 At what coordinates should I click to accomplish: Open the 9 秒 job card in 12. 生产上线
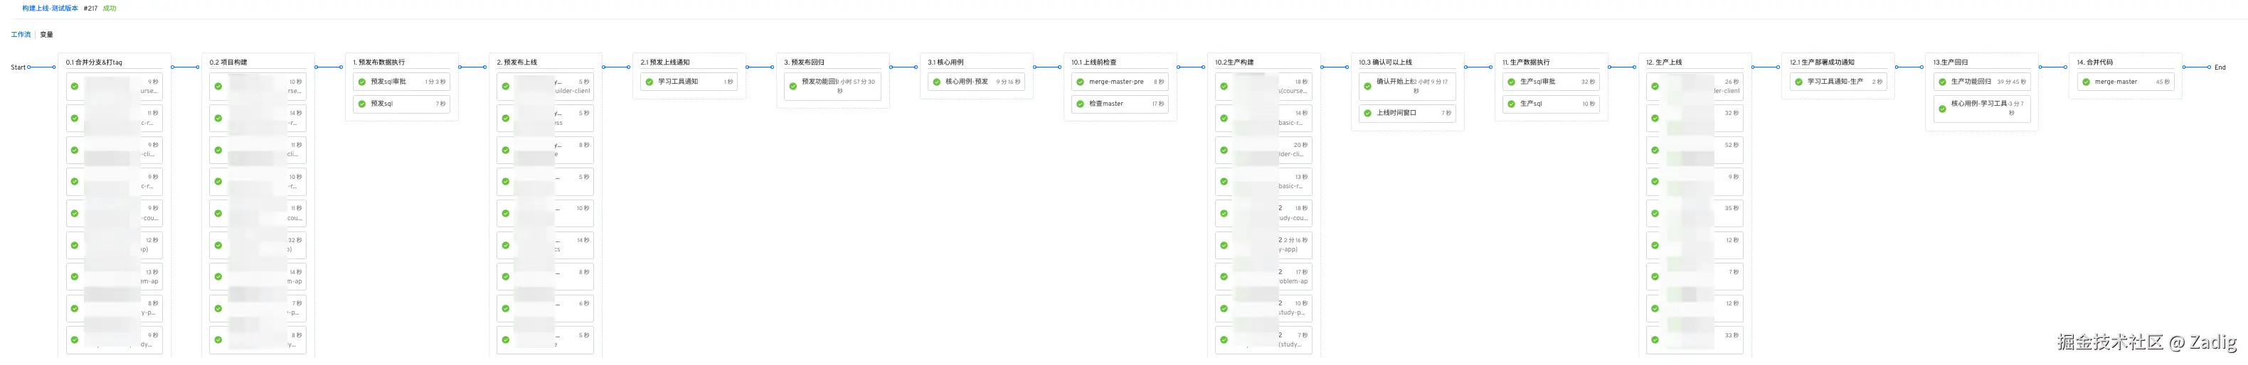(1695, 181)
